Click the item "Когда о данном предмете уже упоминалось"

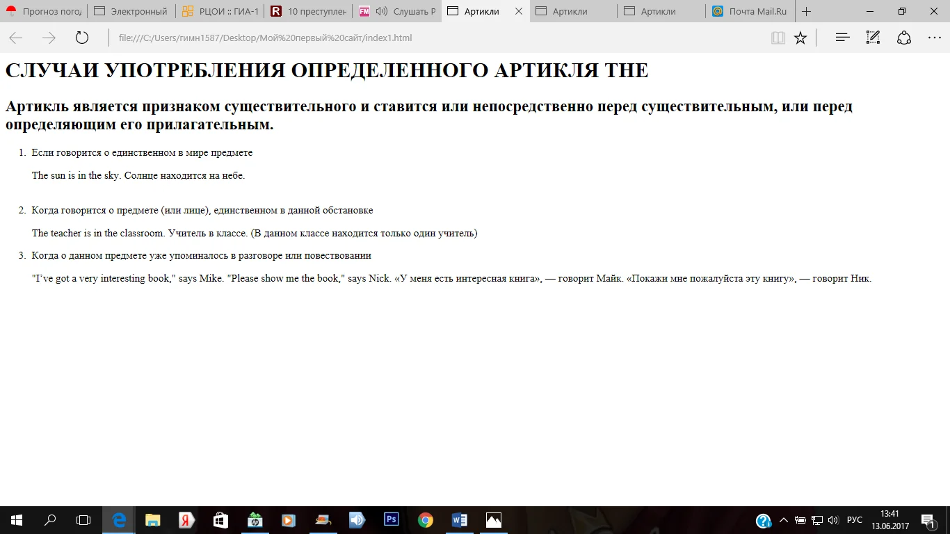(x=202, y=255)
